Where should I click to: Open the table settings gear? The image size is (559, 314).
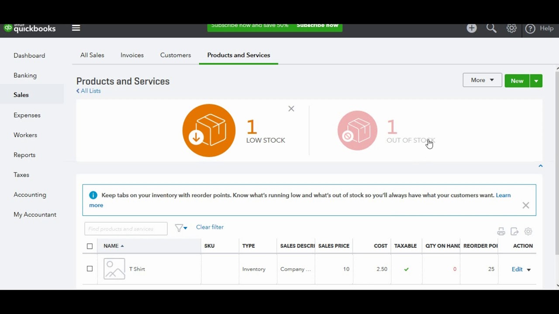pos(528,232)
